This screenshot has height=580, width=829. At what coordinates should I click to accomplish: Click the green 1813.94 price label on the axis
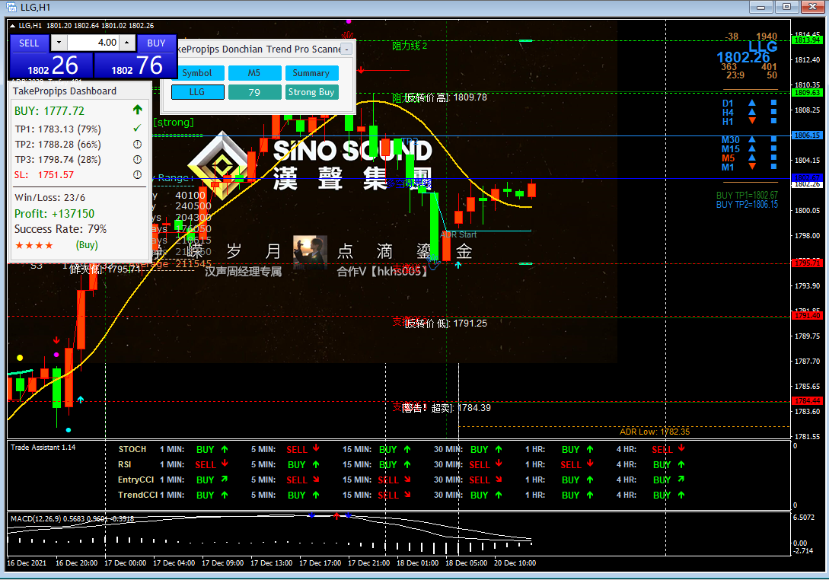pos(807,40)
